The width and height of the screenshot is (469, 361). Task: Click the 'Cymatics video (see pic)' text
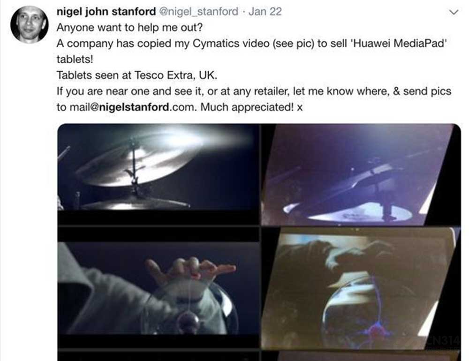click(253, 44)
